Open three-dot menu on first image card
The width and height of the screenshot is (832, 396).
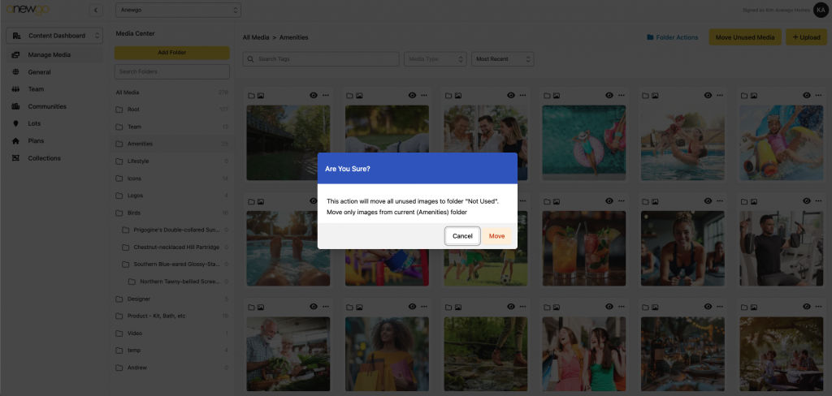[325, 95]
